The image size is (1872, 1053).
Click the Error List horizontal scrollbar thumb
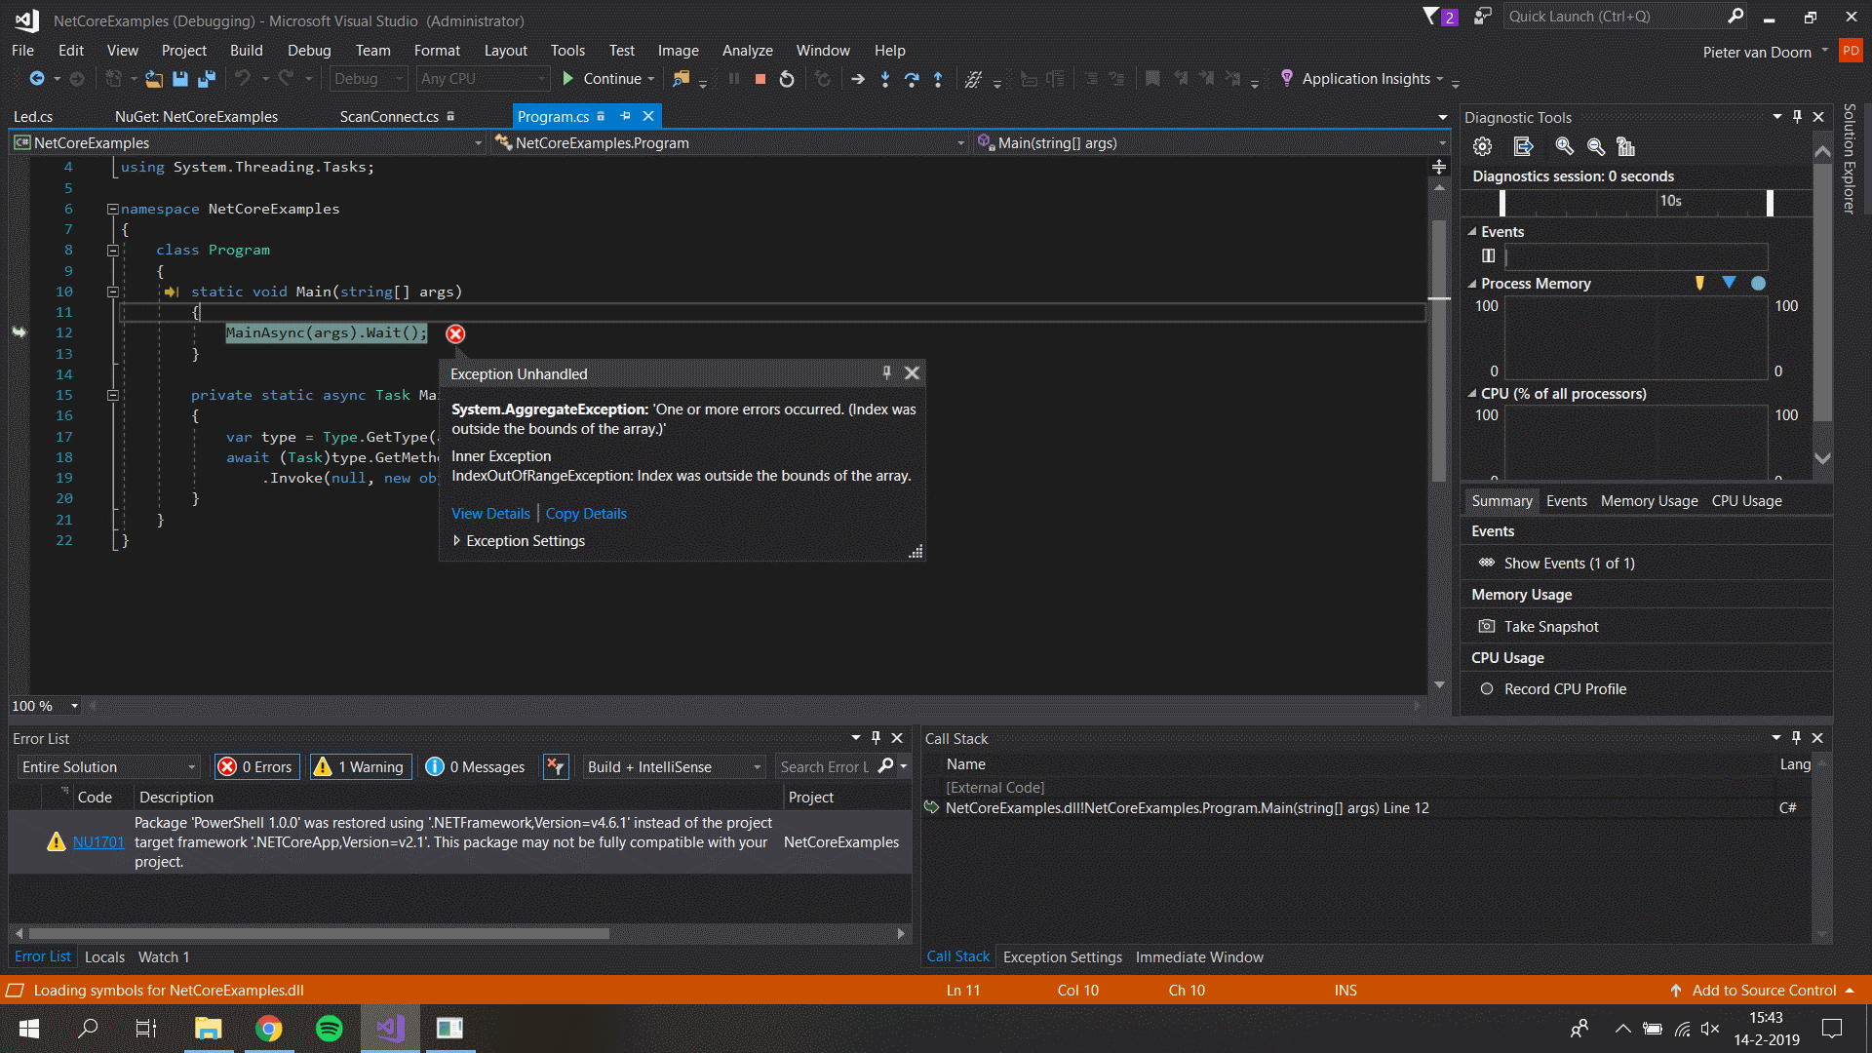(320, 934)
